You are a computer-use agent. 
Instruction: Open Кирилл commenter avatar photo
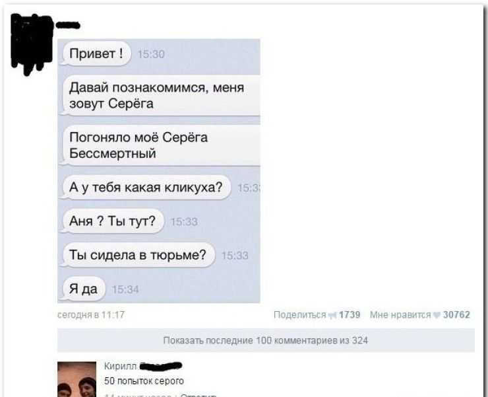77,379
